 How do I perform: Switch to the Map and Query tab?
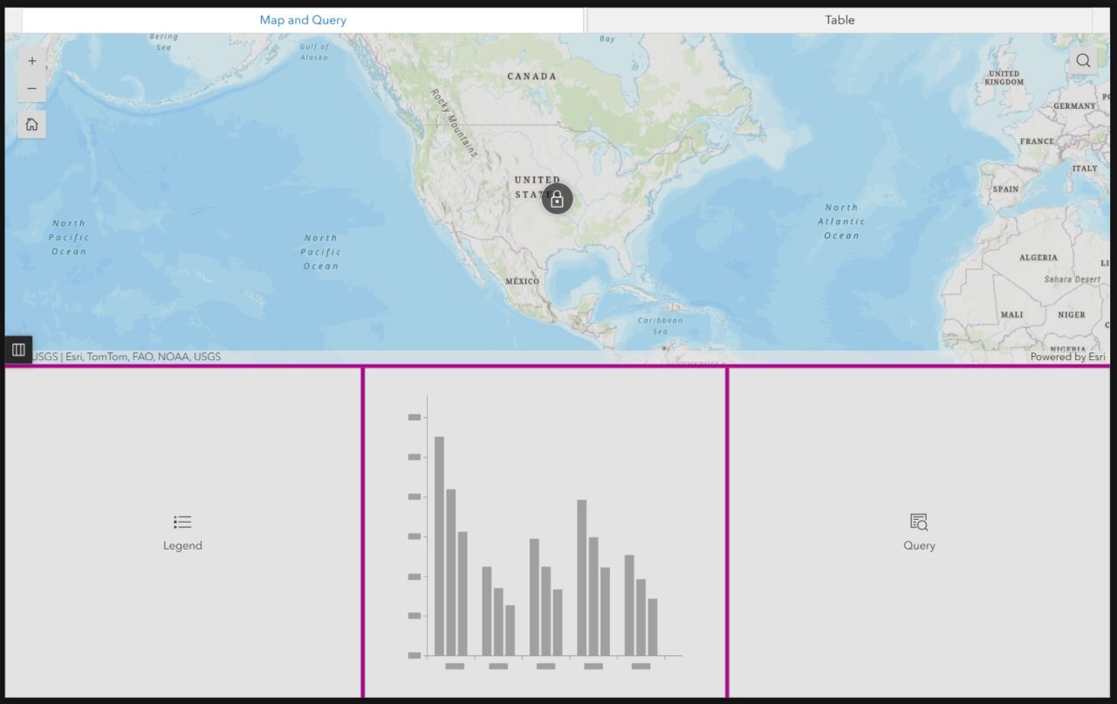pyautogui.click(x=303, y=20)
